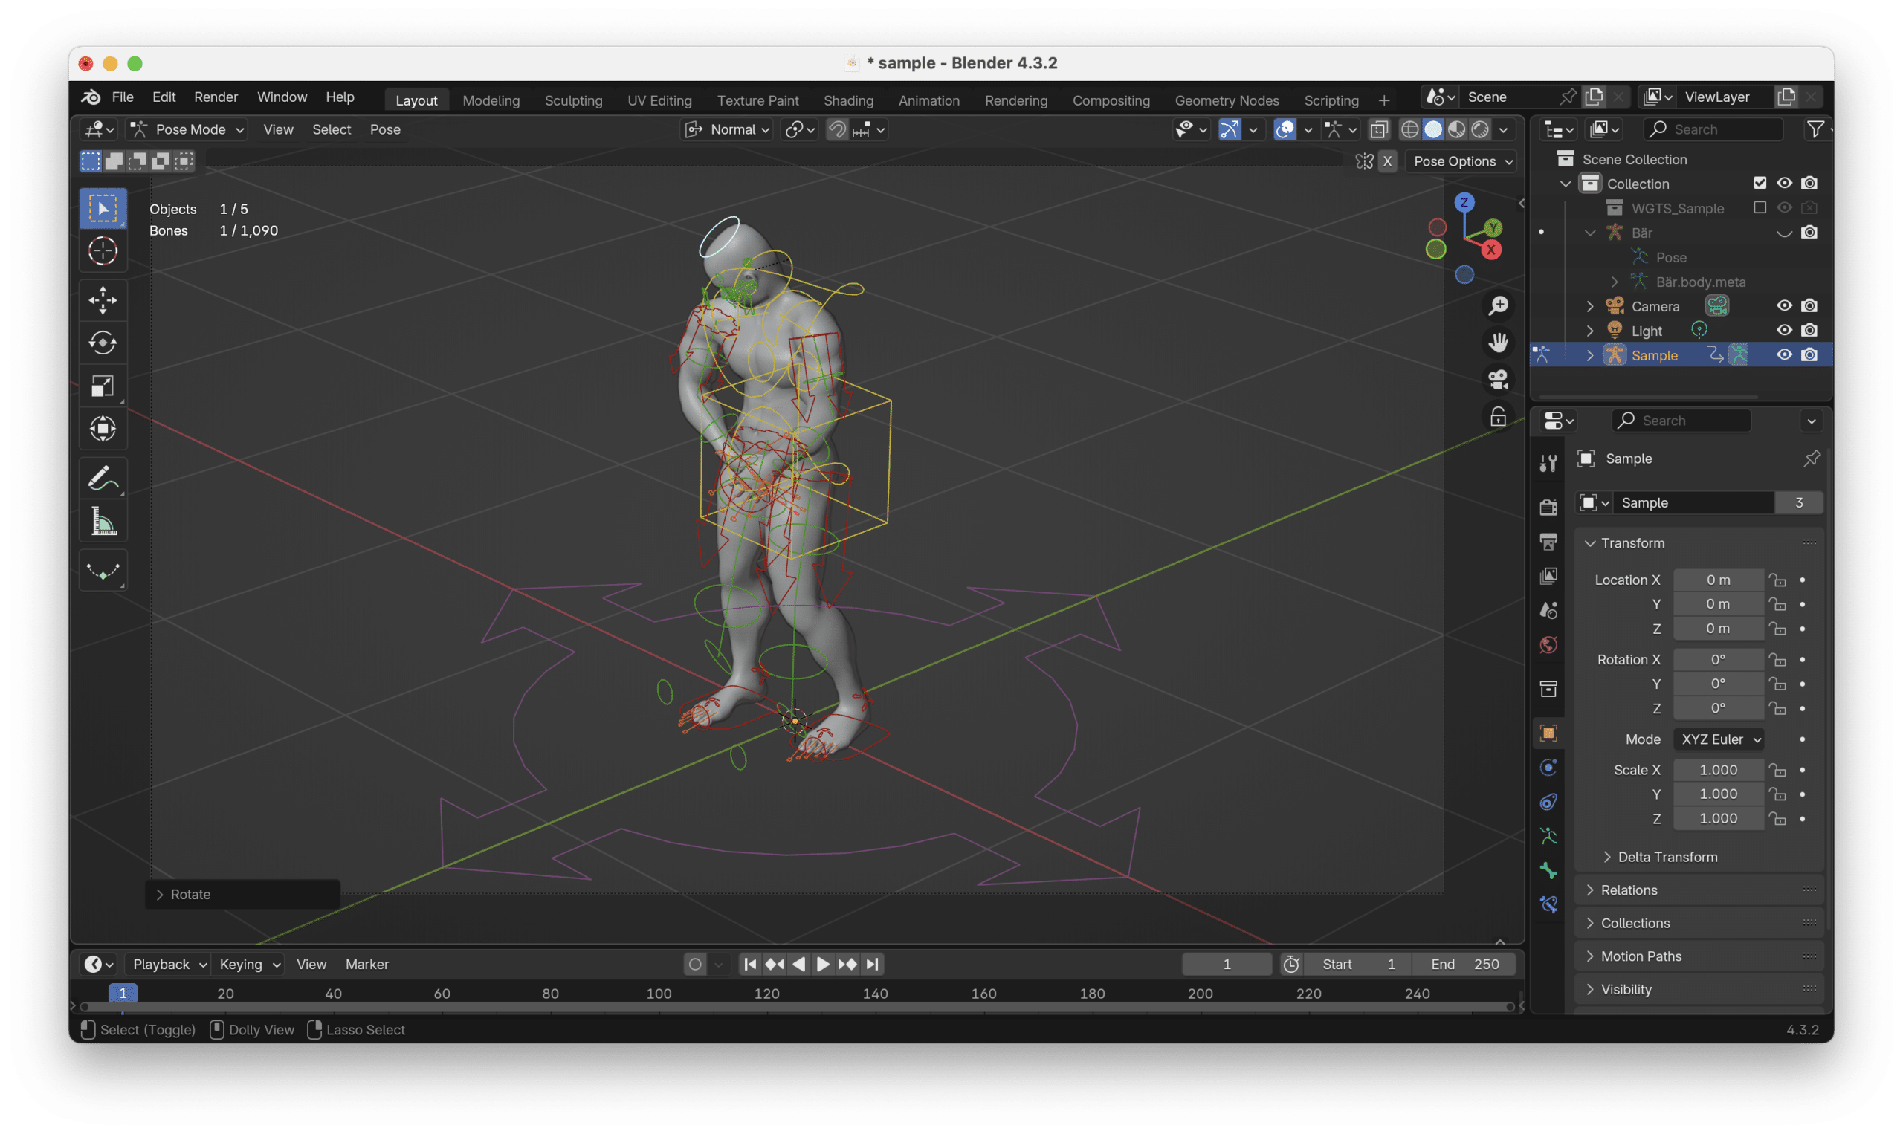Viewport: 1903px width, 1134px height.
Task: Lock Location X transform
Action: point(1777,580)
